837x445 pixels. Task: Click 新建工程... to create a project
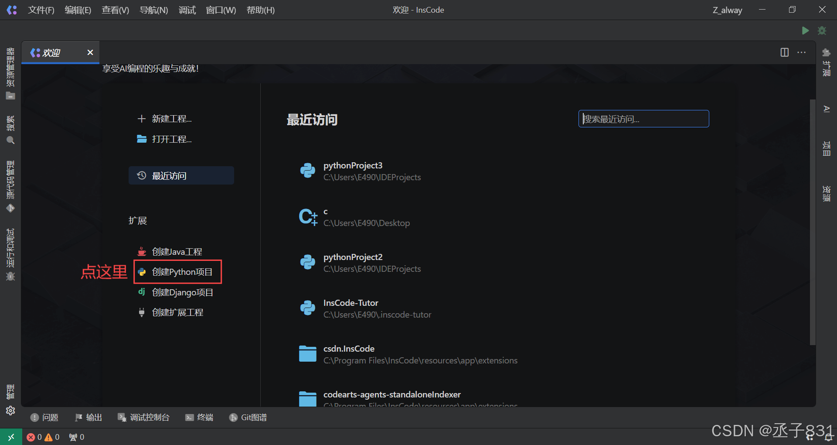coord(171,119)
